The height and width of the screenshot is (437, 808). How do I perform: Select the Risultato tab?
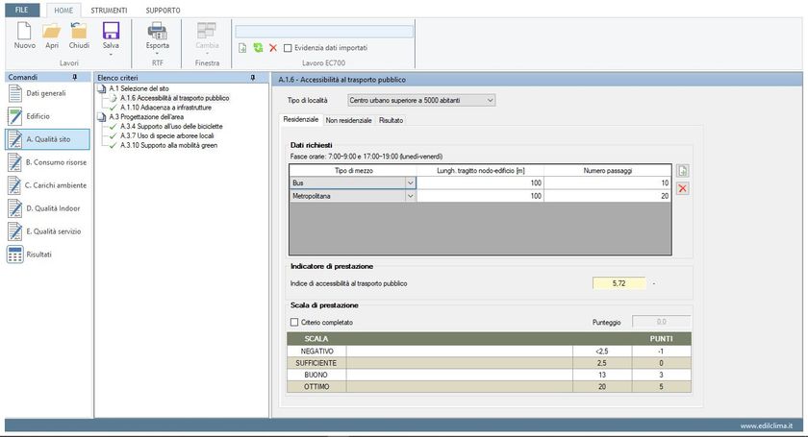[x=391, y=120]
